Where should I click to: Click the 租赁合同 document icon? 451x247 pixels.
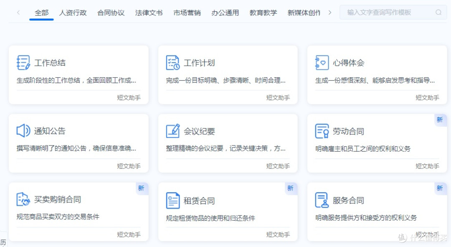(173, 200)
